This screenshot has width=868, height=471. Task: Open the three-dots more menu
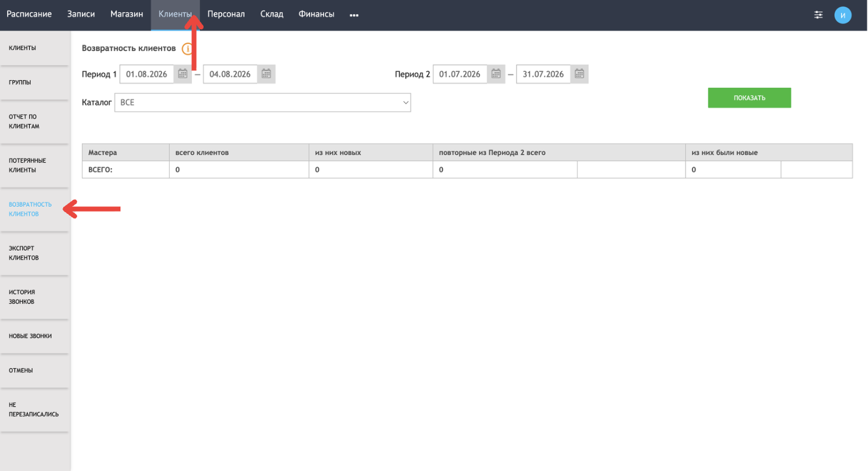354,15
